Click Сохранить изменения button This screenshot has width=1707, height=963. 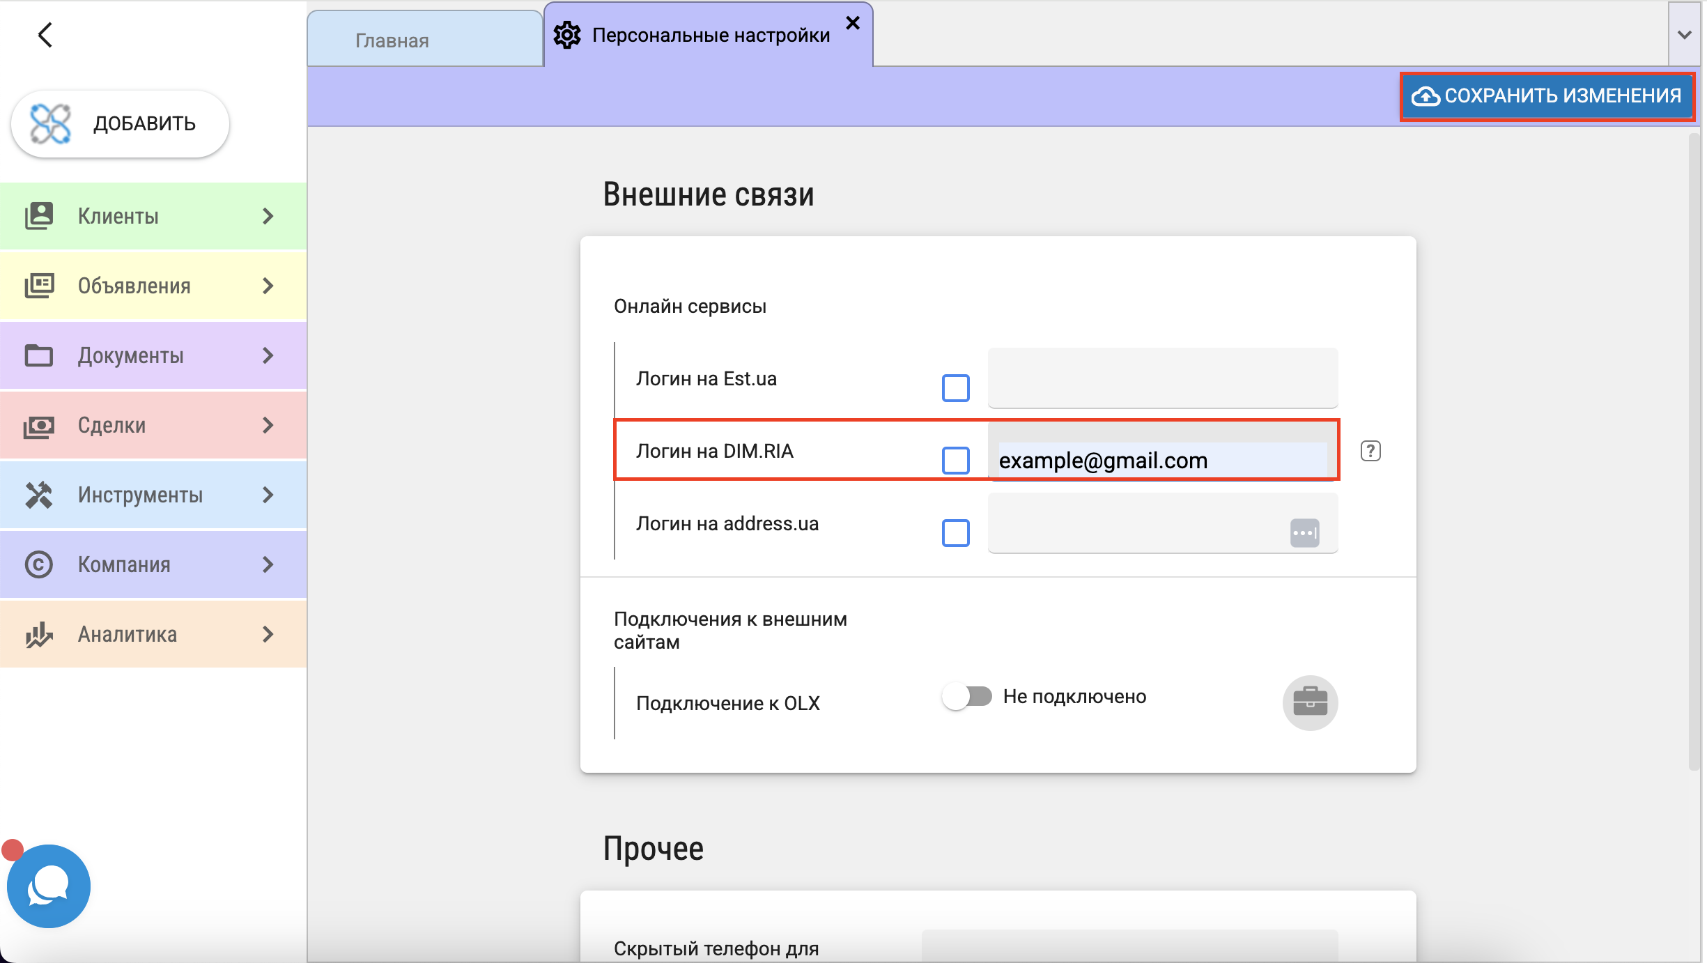[x=1547, y=96]
